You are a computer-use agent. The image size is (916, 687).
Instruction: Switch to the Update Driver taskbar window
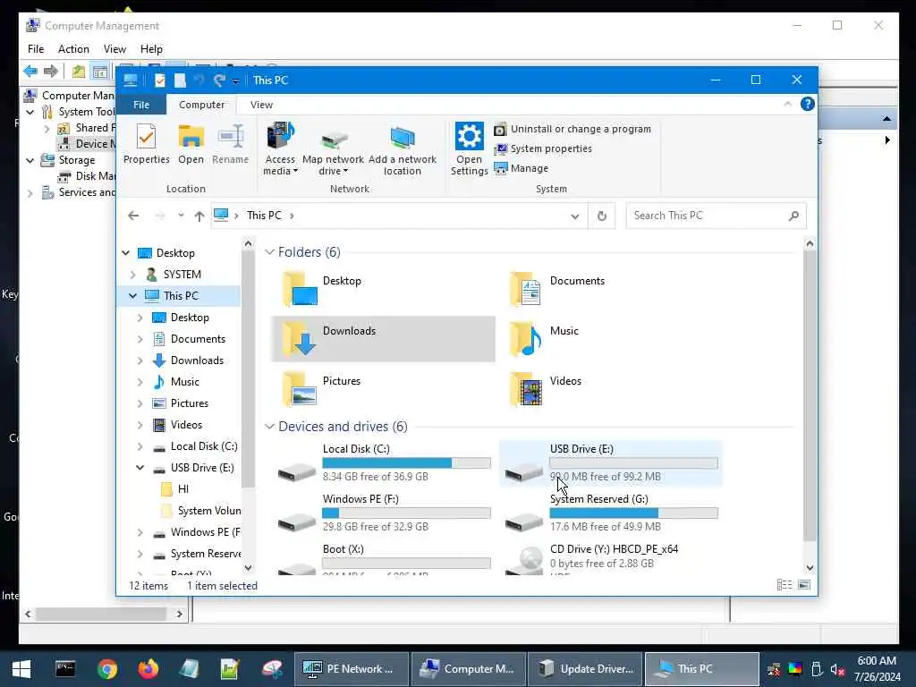(x=585, y=669)
